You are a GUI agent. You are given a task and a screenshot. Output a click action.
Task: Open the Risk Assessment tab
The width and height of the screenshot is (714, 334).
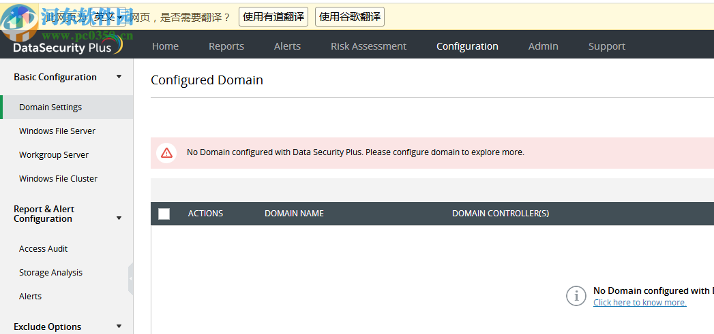tap(368, 46)
